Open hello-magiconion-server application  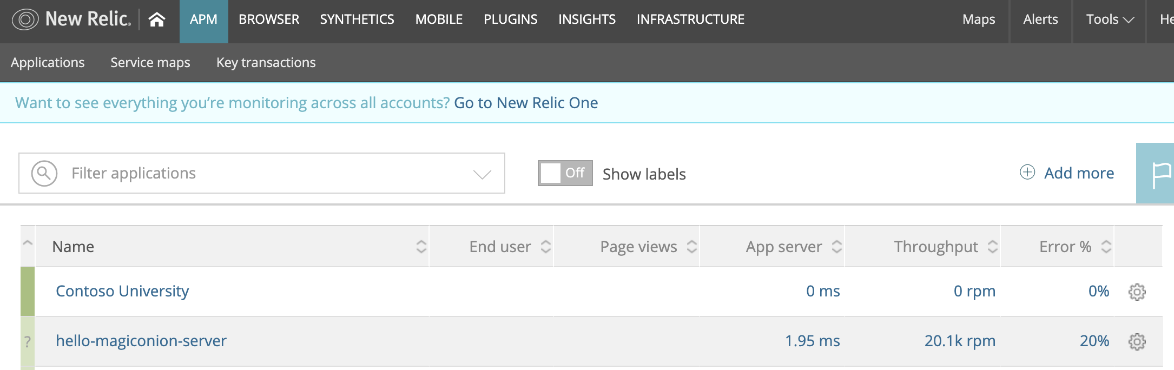(x=141, y=341)
